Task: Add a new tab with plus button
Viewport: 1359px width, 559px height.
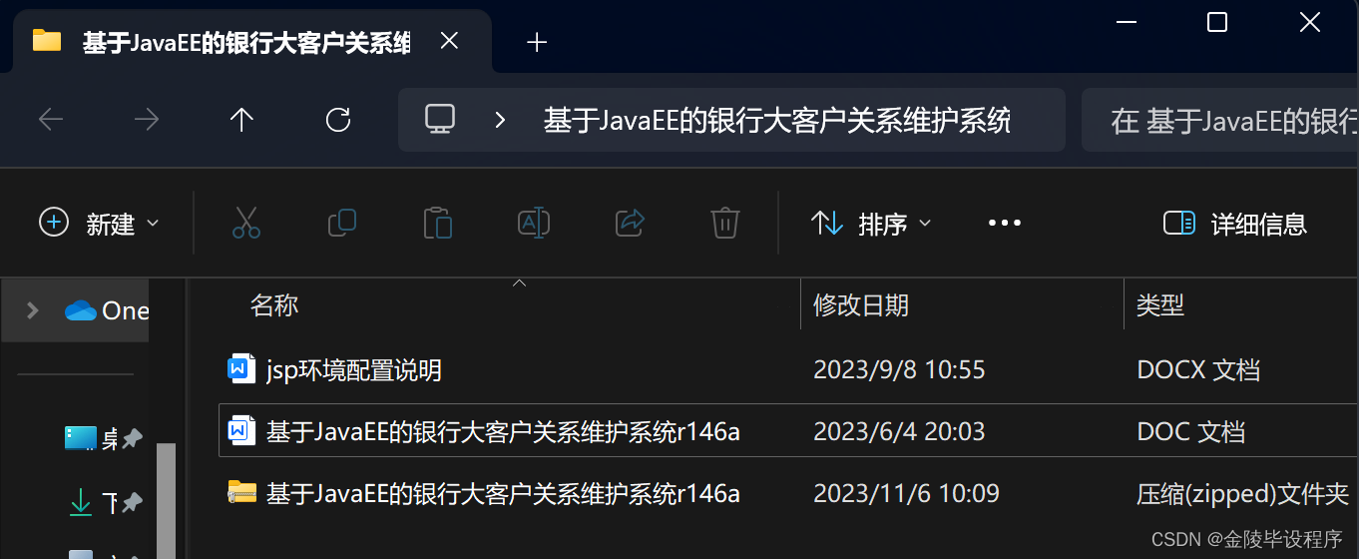Action: [x=537, y=42]
